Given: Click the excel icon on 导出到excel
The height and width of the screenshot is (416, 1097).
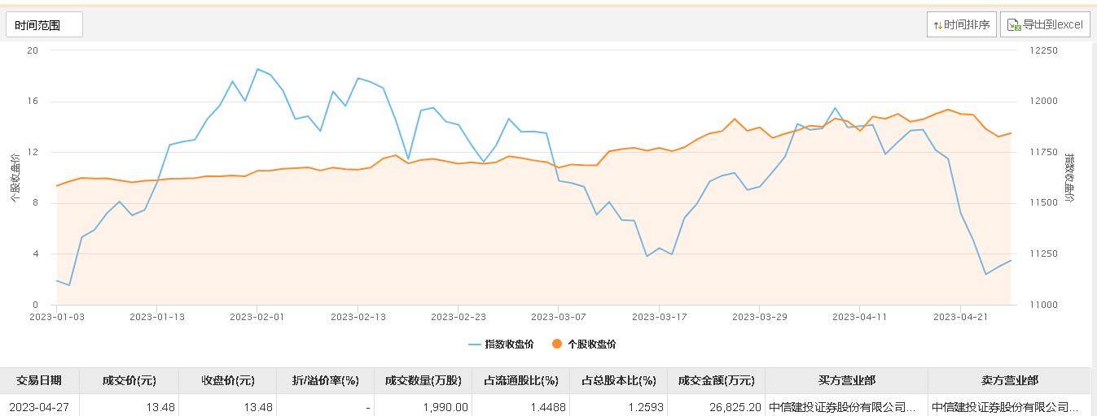Looking at the screenshot, I should point(1014,25).
